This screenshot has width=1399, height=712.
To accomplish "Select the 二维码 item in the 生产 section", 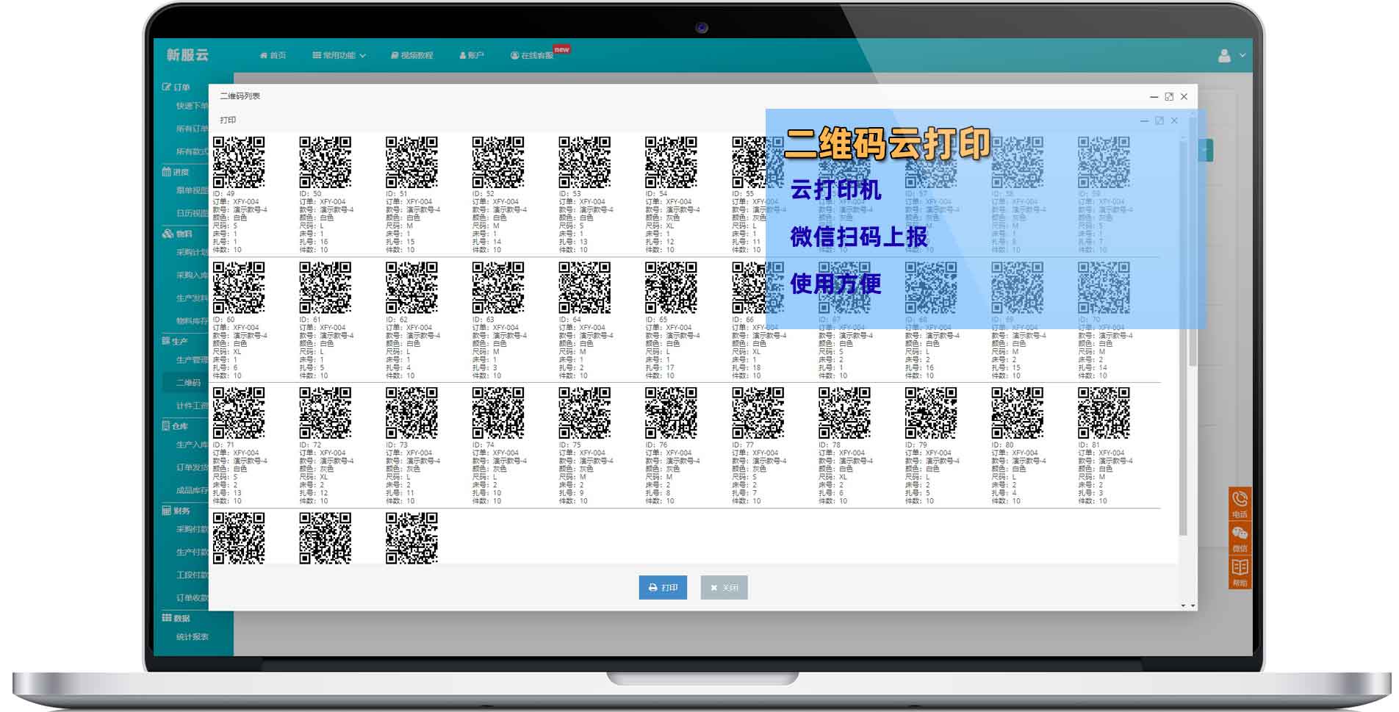I will [x=189, y=383].
